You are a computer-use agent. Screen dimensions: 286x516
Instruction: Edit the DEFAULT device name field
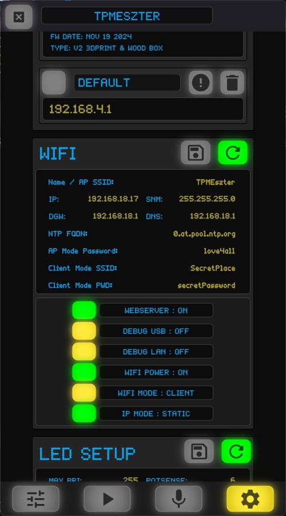tap(127, 83)
